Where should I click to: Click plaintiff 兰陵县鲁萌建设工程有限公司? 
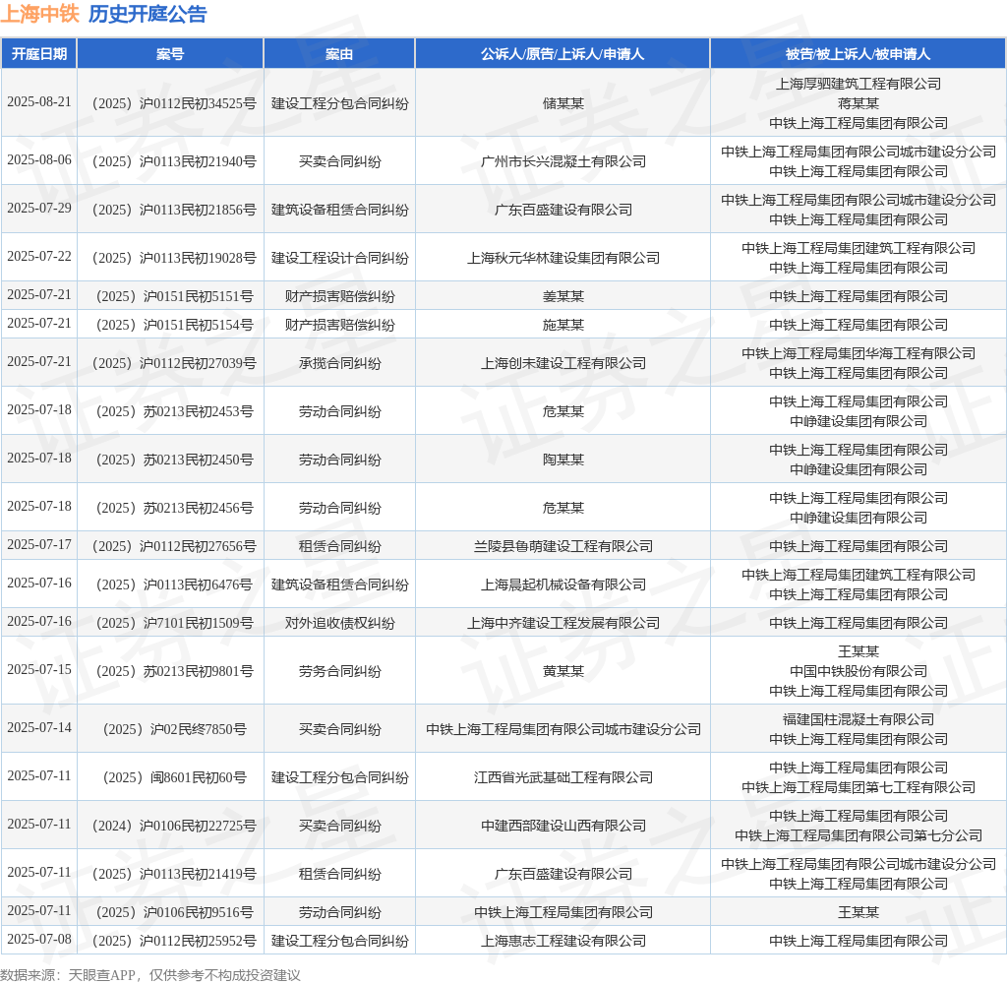(563, 546)
